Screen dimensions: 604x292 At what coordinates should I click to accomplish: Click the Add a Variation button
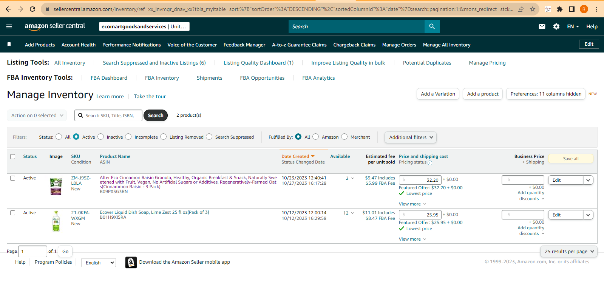438,94
